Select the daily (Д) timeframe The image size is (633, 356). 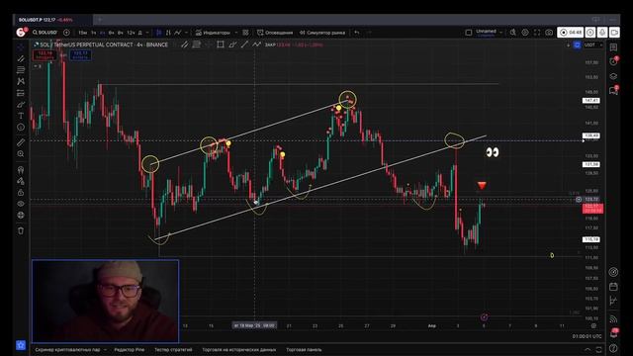coord(140,33)
